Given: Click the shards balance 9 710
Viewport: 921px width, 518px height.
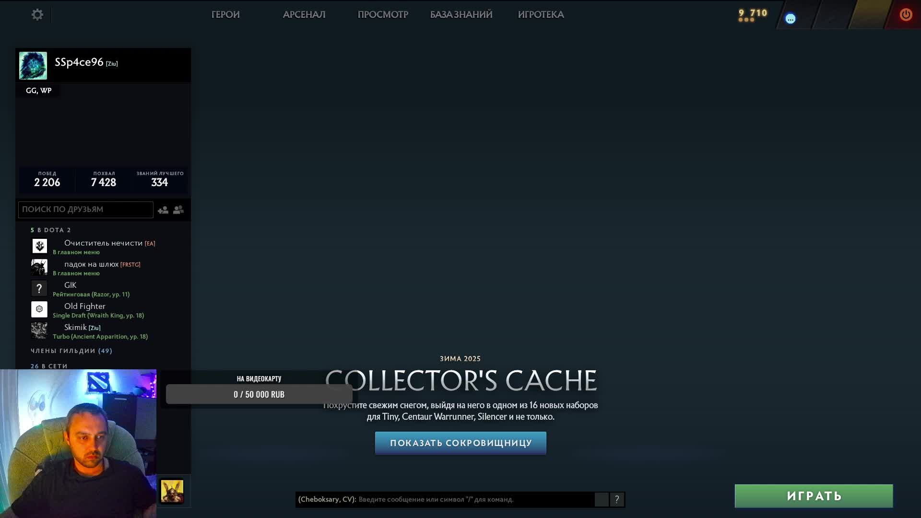Looking at the screenshot, I should coord(752,13).
